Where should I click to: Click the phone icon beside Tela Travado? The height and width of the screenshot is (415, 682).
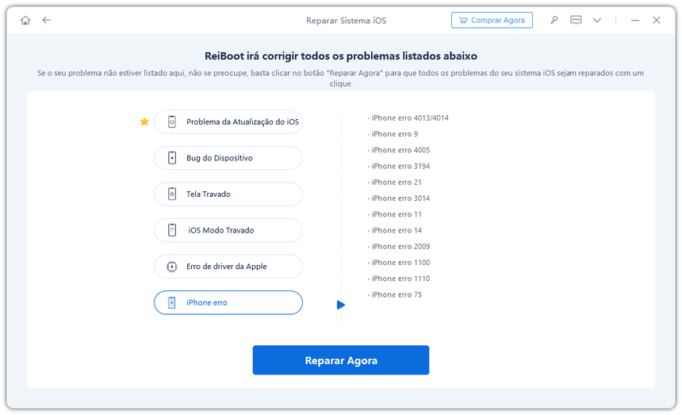(x=171, y=194)
